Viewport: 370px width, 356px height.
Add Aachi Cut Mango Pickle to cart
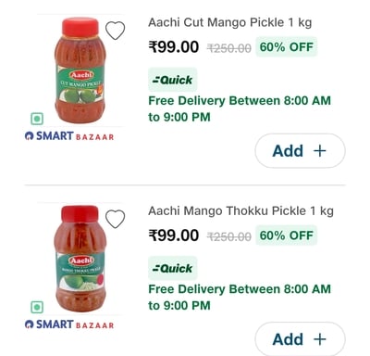tap(300, 151)
